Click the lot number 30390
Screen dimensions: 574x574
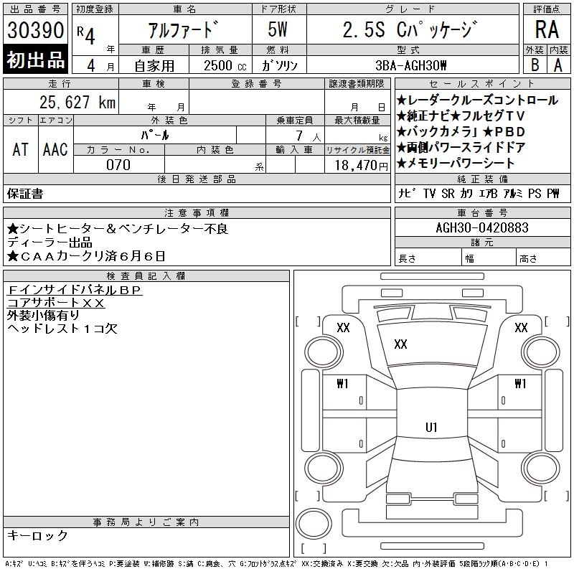tap(35, 30)
